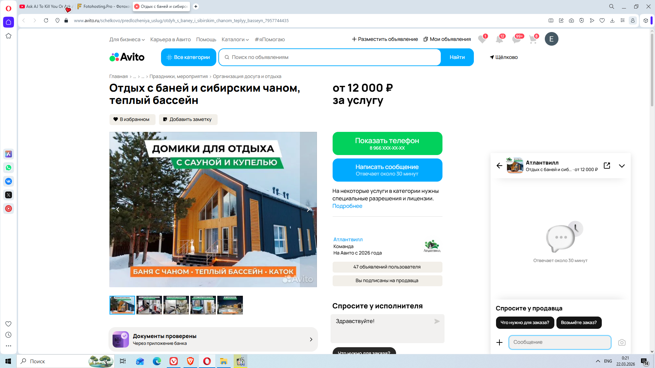This screenshot has width=655, height=368.
Task: Open Avito favorites heart icon in header
Action: click(482, 40)
